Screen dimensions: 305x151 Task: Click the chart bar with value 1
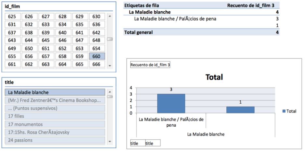tap(240, 110)
